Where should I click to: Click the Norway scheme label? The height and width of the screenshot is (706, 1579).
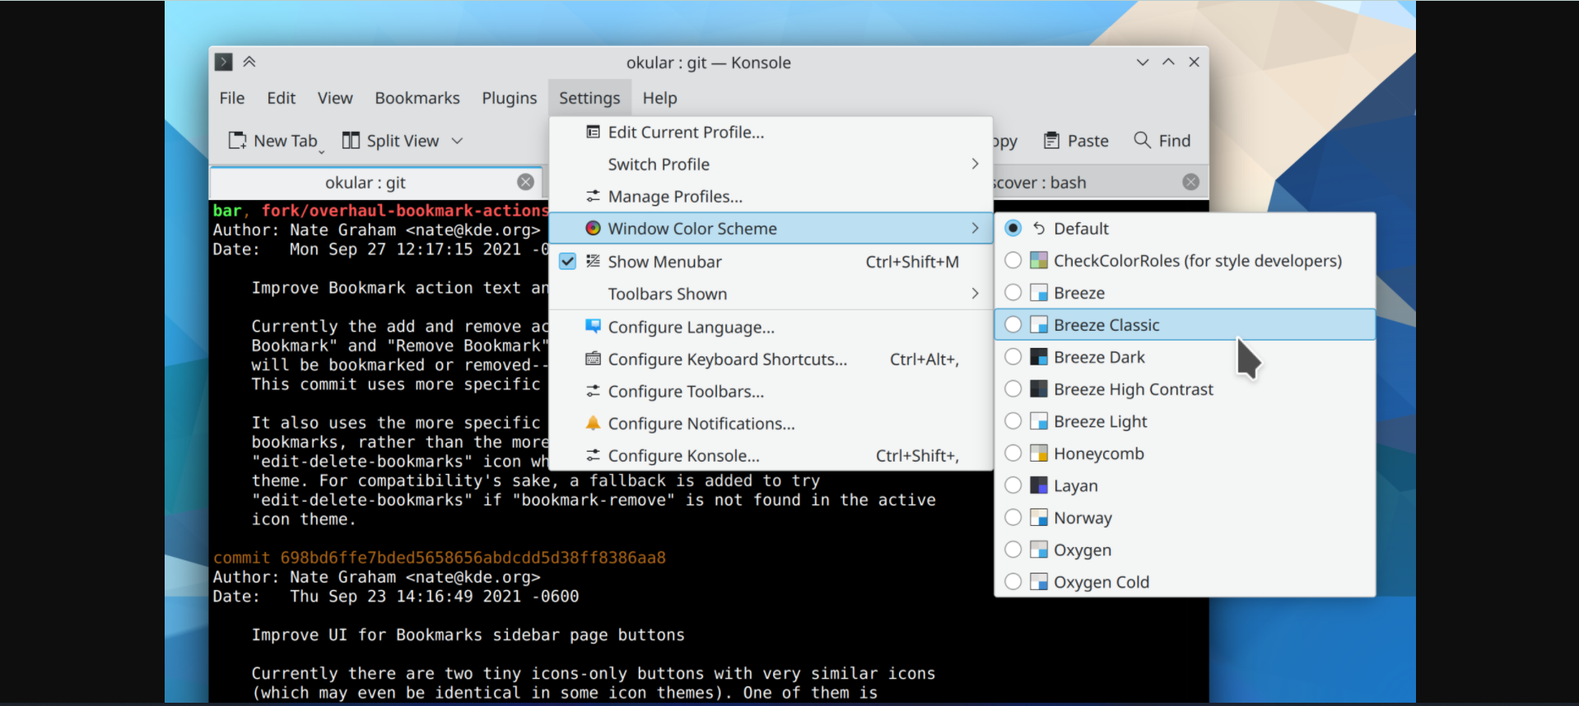click(x=1083, y=518)
